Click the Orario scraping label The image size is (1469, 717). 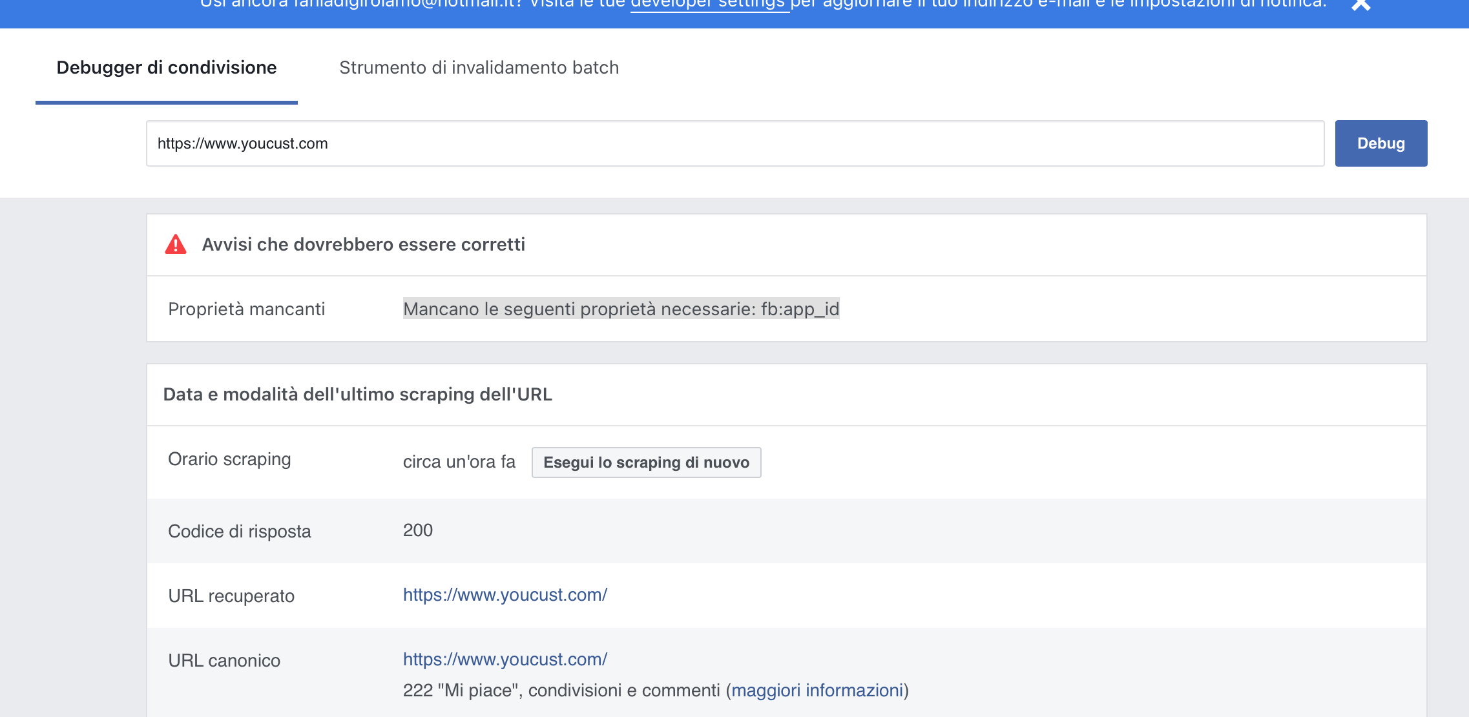229,459
